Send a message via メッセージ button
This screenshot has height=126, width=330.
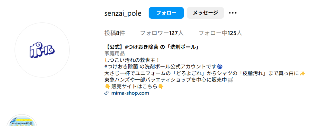(205, 13)
